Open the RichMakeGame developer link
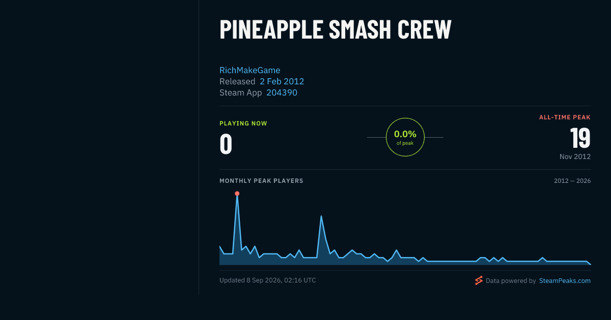Image resolution: width=611 pixels, height=320 pixels. pos(250,70)
